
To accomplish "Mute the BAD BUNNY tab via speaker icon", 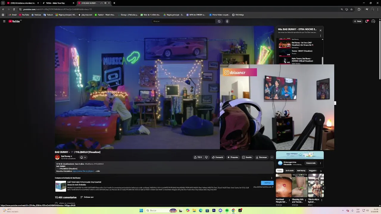I will (105, 3).
